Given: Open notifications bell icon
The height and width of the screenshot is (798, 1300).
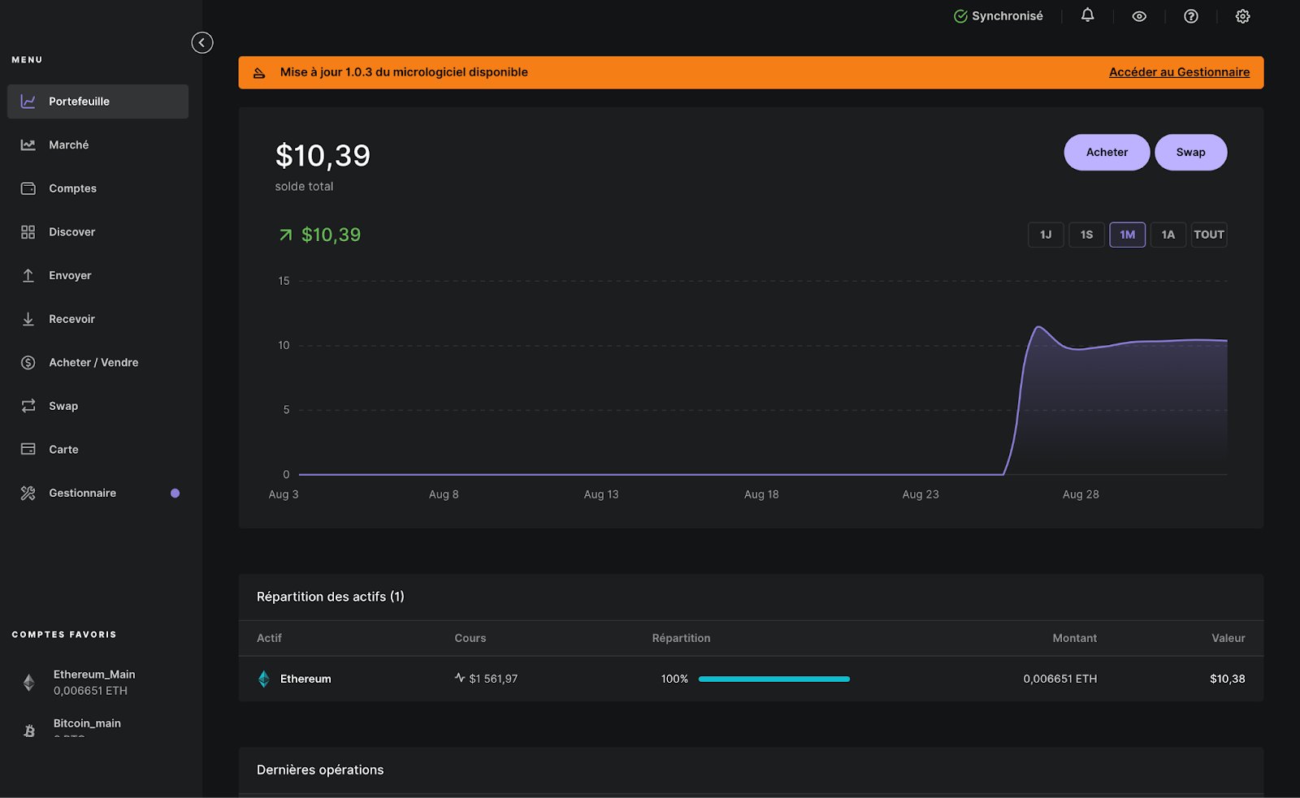Looking at the screenshot, I should 1087,15.
